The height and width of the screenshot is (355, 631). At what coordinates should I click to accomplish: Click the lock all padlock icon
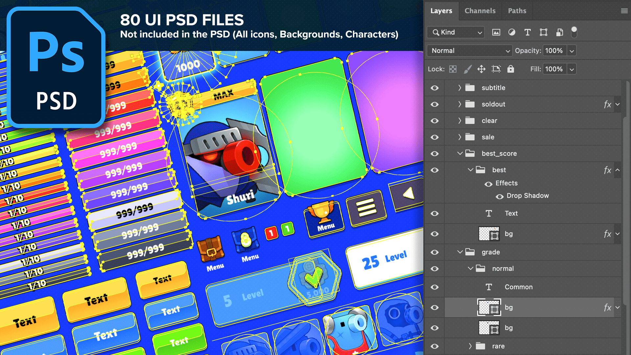[510, 69]
